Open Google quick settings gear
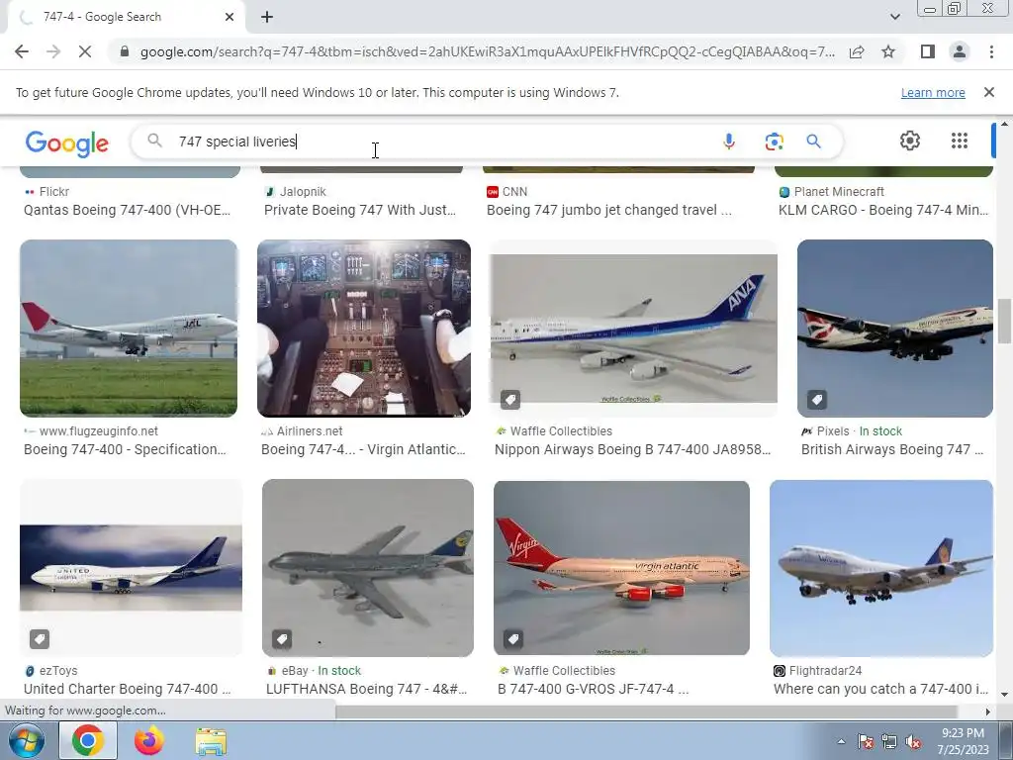The image size is (1013, 760). point(910,141)
